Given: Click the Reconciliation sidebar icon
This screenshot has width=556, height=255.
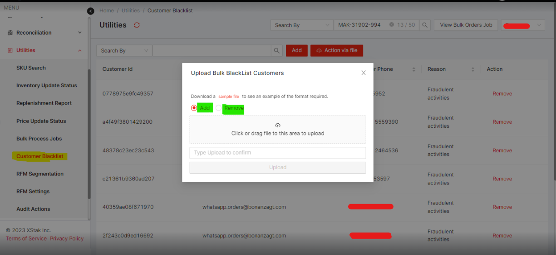Looking at the screenshot, I should tap(10, 33).
